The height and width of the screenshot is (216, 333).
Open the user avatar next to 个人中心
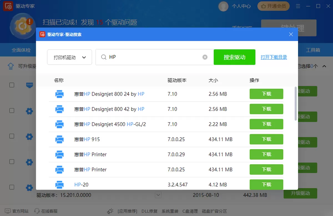tap(223, 6)
